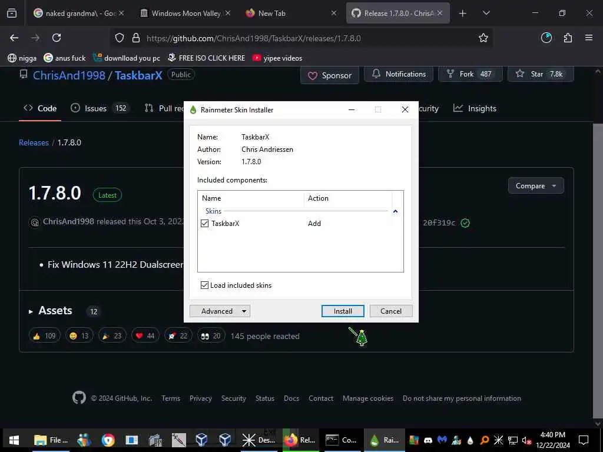The width and height of the screenshot is (603, 452).
Task: Uncheck the TaskbarX skin checkbox
Action: (205, 223)
